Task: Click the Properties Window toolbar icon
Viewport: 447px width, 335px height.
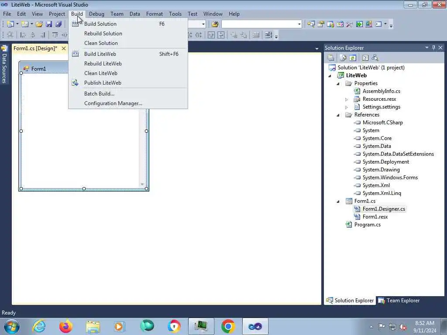Action: coord(321,24)
